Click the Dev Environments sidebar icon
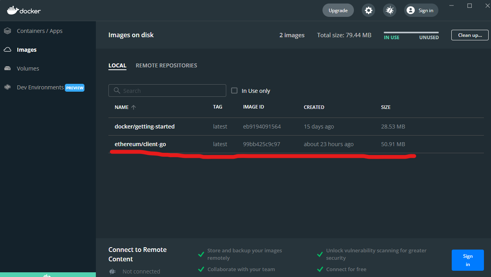491x277 pixels. (7, 87)
